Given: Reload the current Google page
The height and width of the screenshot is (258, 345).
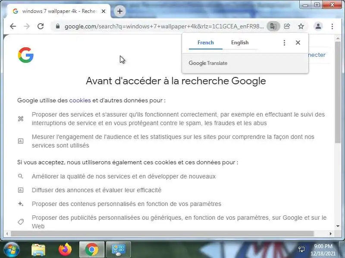Looking at the screenshot, I should pos(41,26).
